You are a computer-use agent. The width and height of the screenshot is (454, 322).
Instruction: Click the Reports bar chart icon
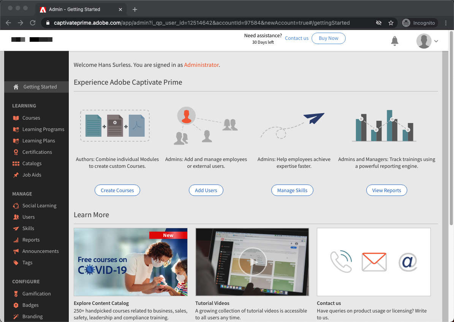(16, 240)
